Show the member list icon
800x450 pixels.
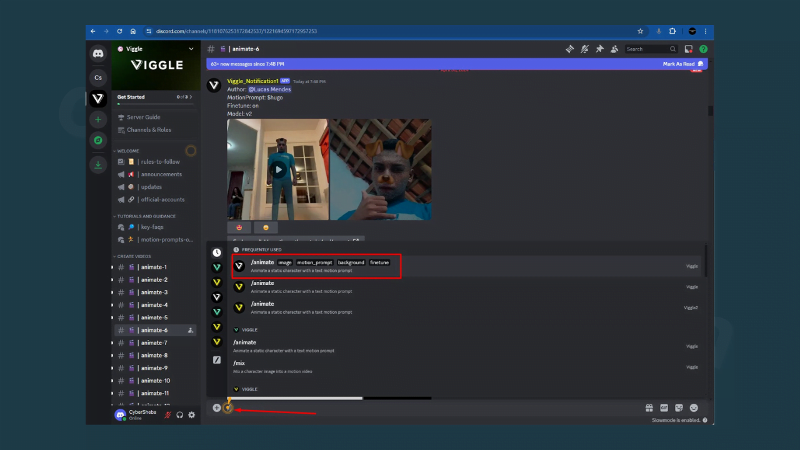(614, 49)
